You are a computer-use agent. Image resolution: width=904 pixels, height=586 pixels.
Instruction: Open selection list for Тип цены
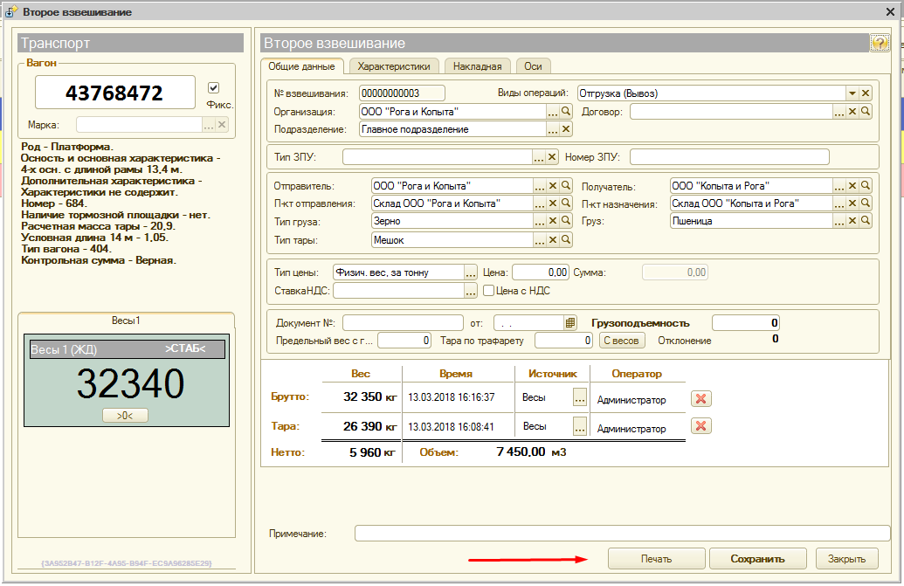pyautogui.click(x=471, y=272)
